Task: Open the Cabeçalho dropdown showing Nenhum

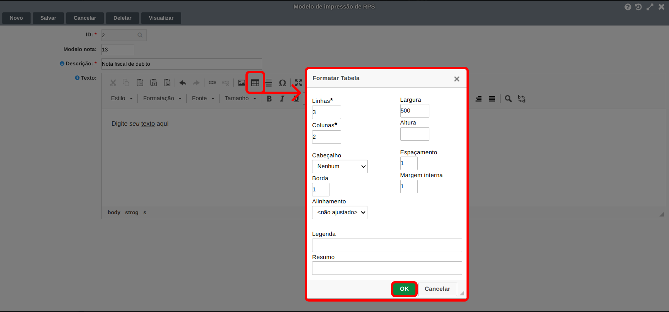Action: point(340,166)
